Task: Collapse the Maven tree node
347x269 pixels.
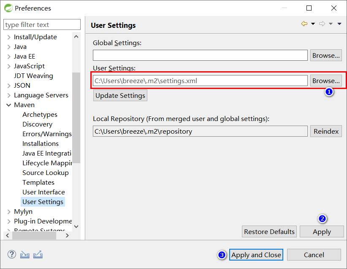Action: (x=8, y=105)
